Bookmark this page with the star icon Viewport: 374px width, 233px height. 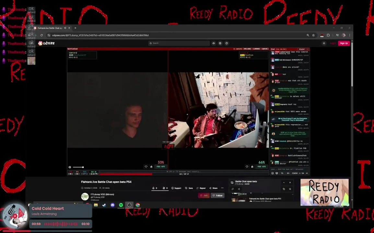pyautogui.click(x=313, y=35)
